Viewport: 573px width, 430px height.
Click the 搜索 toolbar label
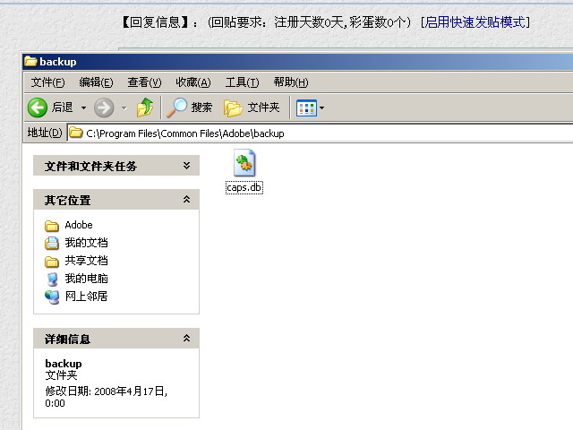point(201,107)
